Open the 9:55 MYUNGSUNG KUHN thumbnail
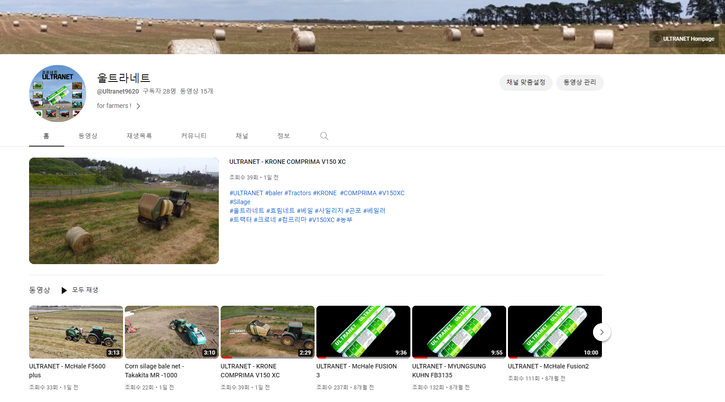 (459, 332)
